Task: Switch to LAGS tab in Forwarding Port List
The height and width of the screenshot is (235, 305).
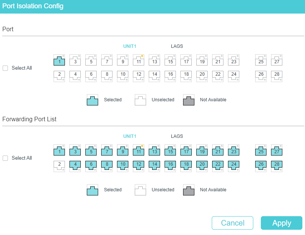Action: pyautogui.click(x=177, y=136)
